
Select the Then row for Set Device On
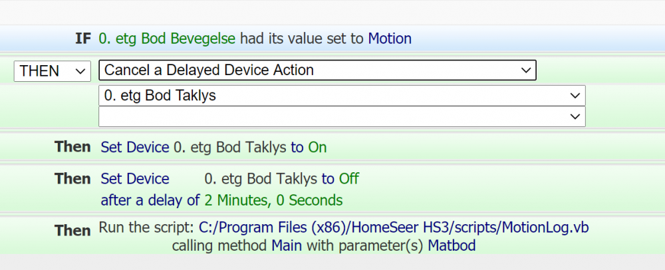72,146
